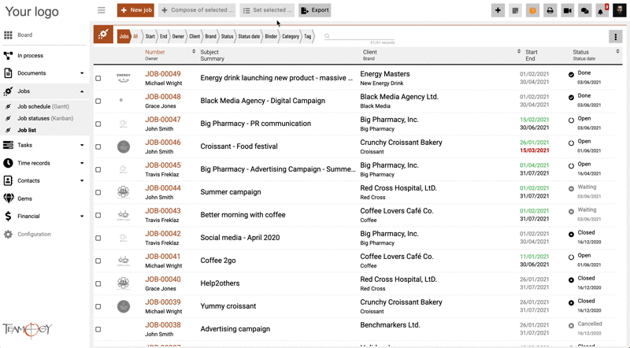Click Red Cross logo thumbnail in JOB-00044 row
This screenshot has width=630, height=348.
[124, 192]
